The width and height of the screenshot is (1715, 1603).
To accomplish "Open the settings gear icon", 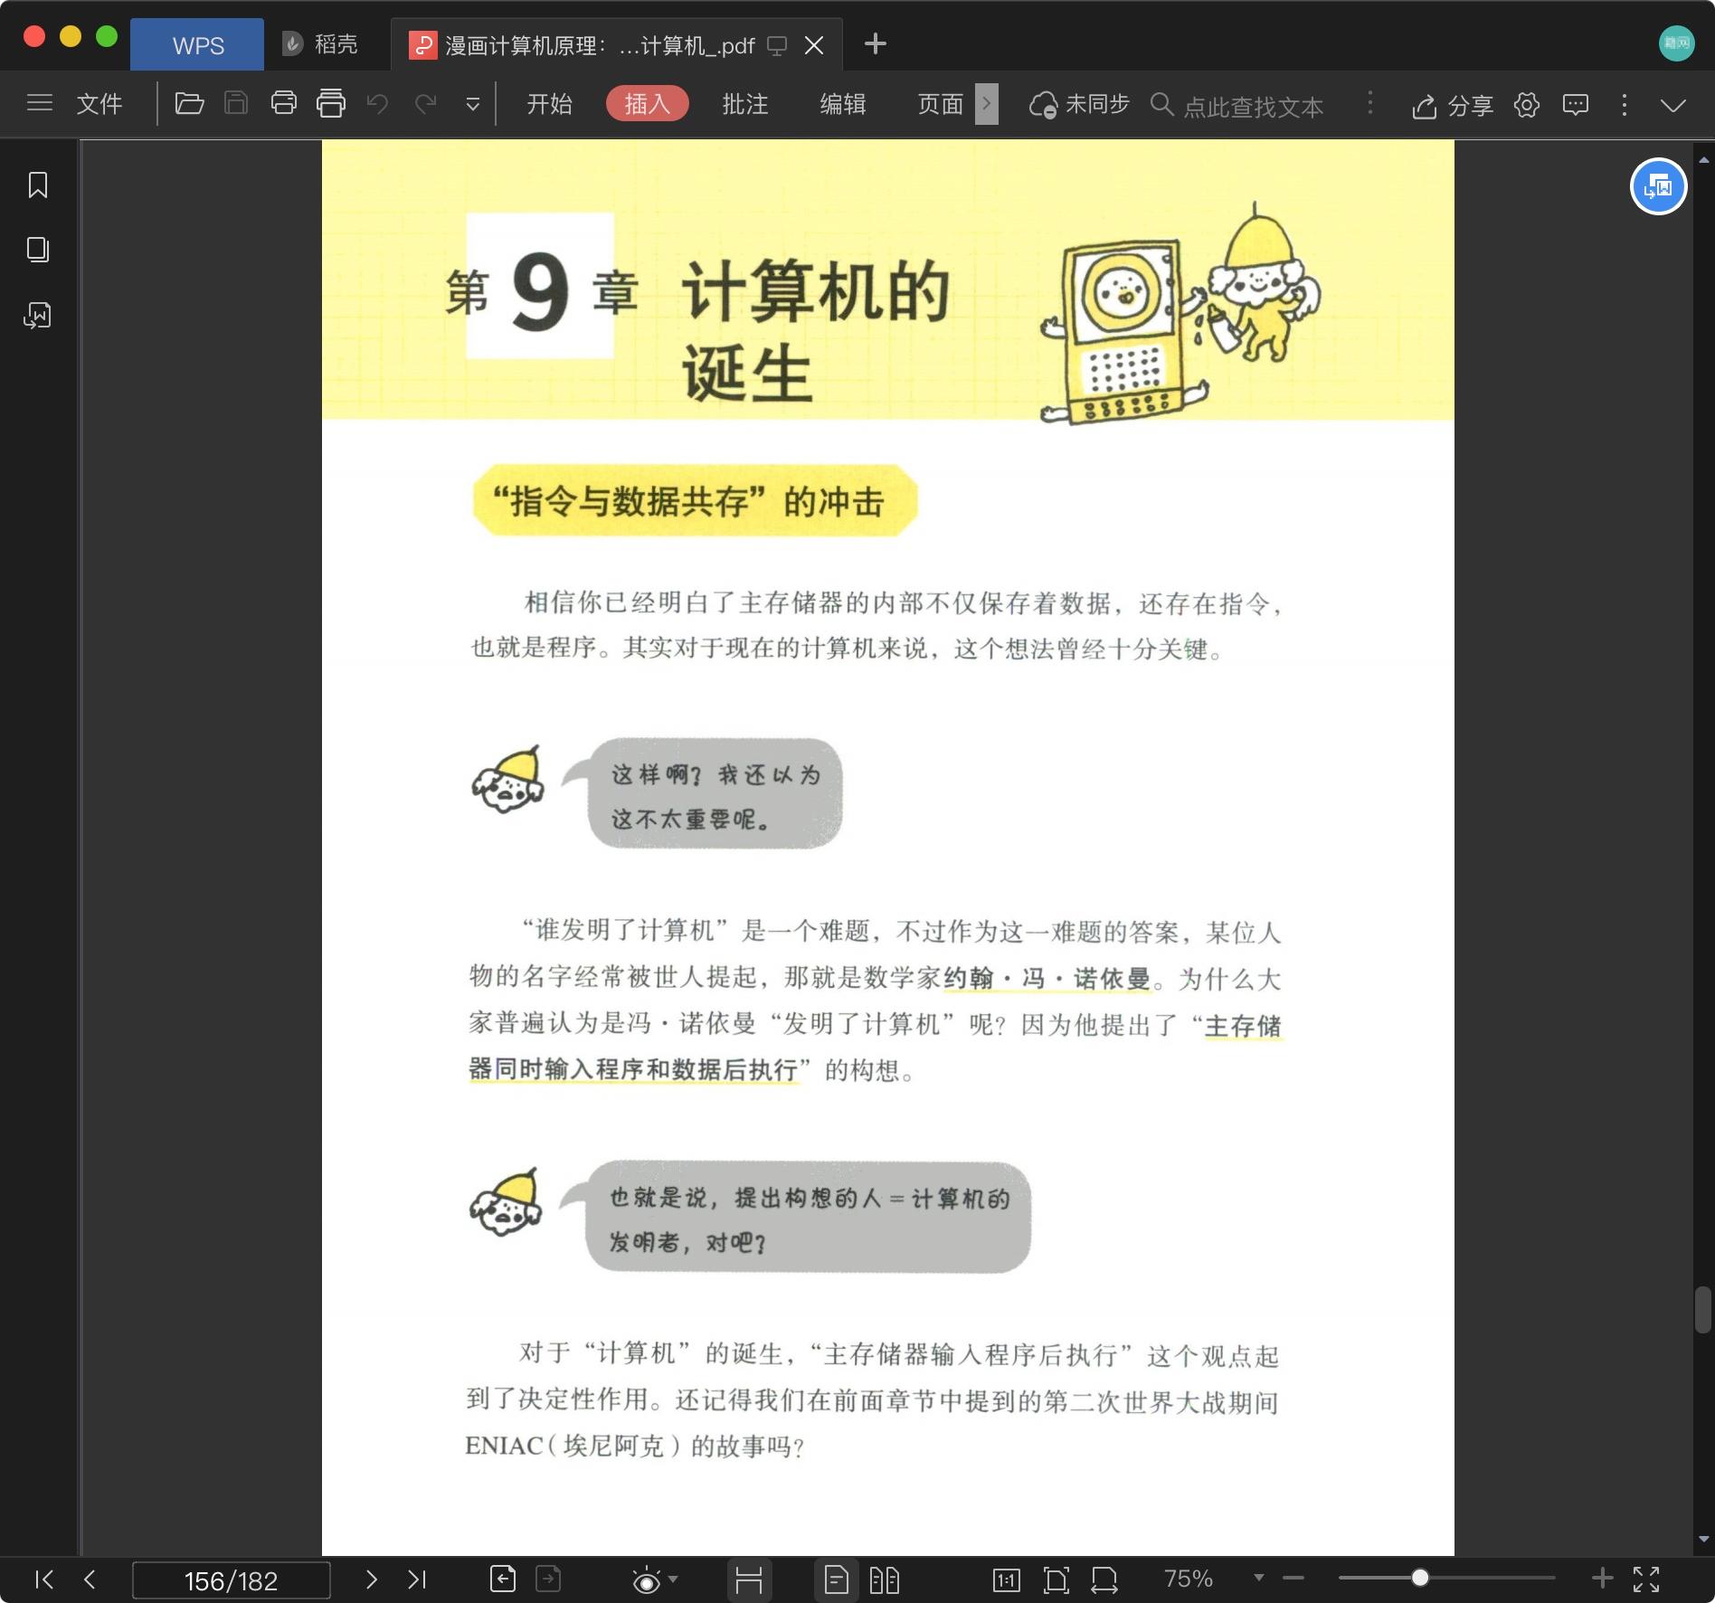I will click(1527, 105).
